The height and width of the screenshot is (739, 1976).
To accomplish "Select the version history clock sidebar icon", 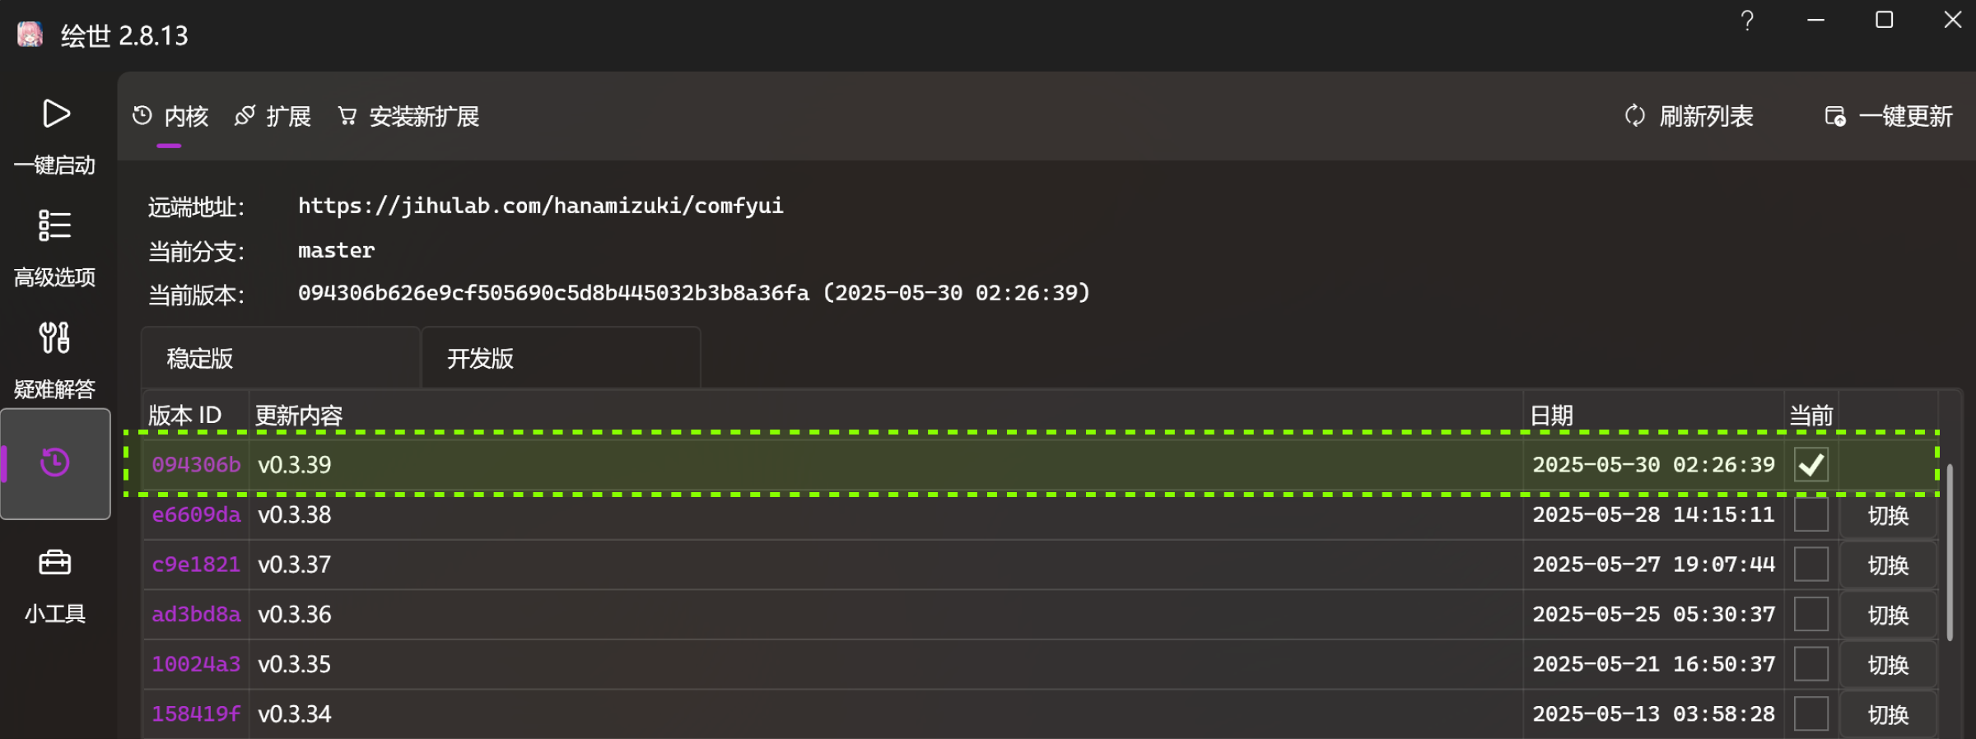I will tap(55, 462).
